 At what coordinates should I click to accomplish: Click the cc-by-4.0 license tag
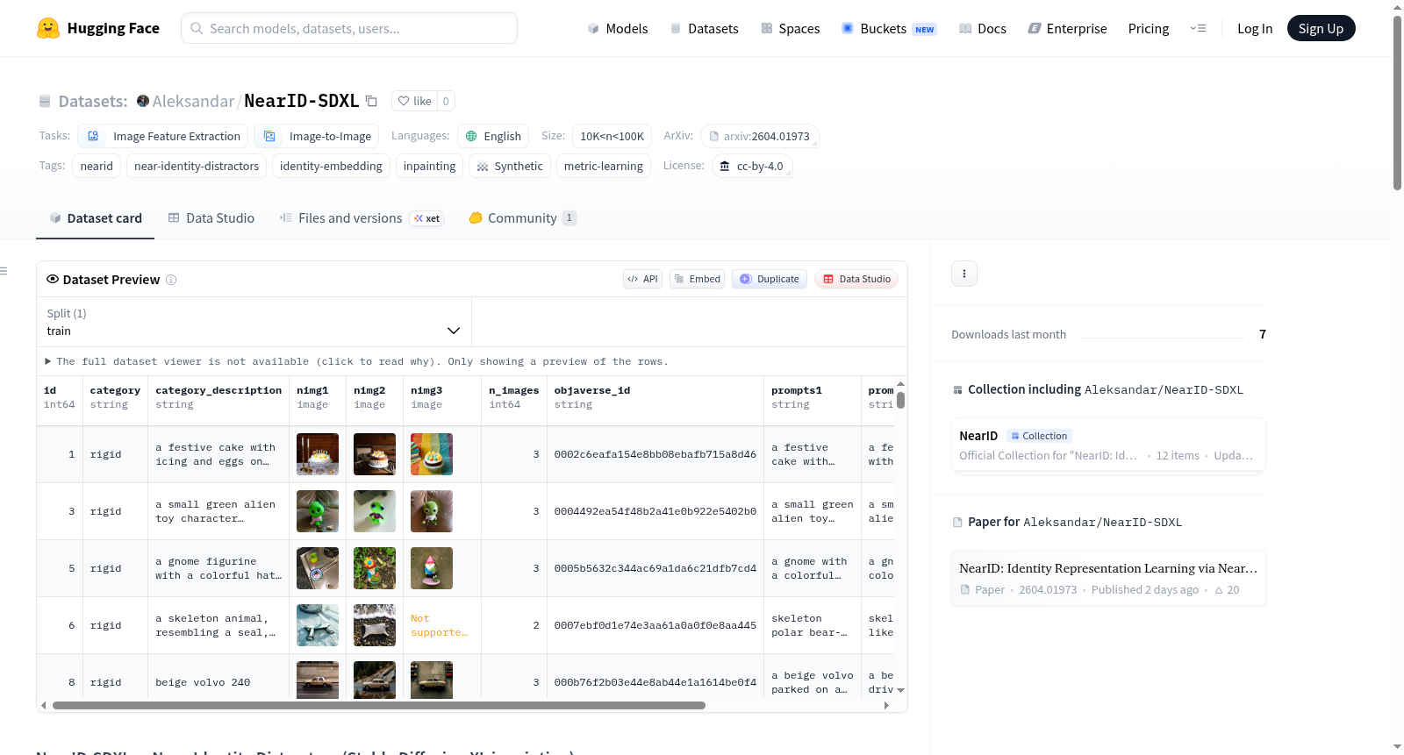click(752, 166)
